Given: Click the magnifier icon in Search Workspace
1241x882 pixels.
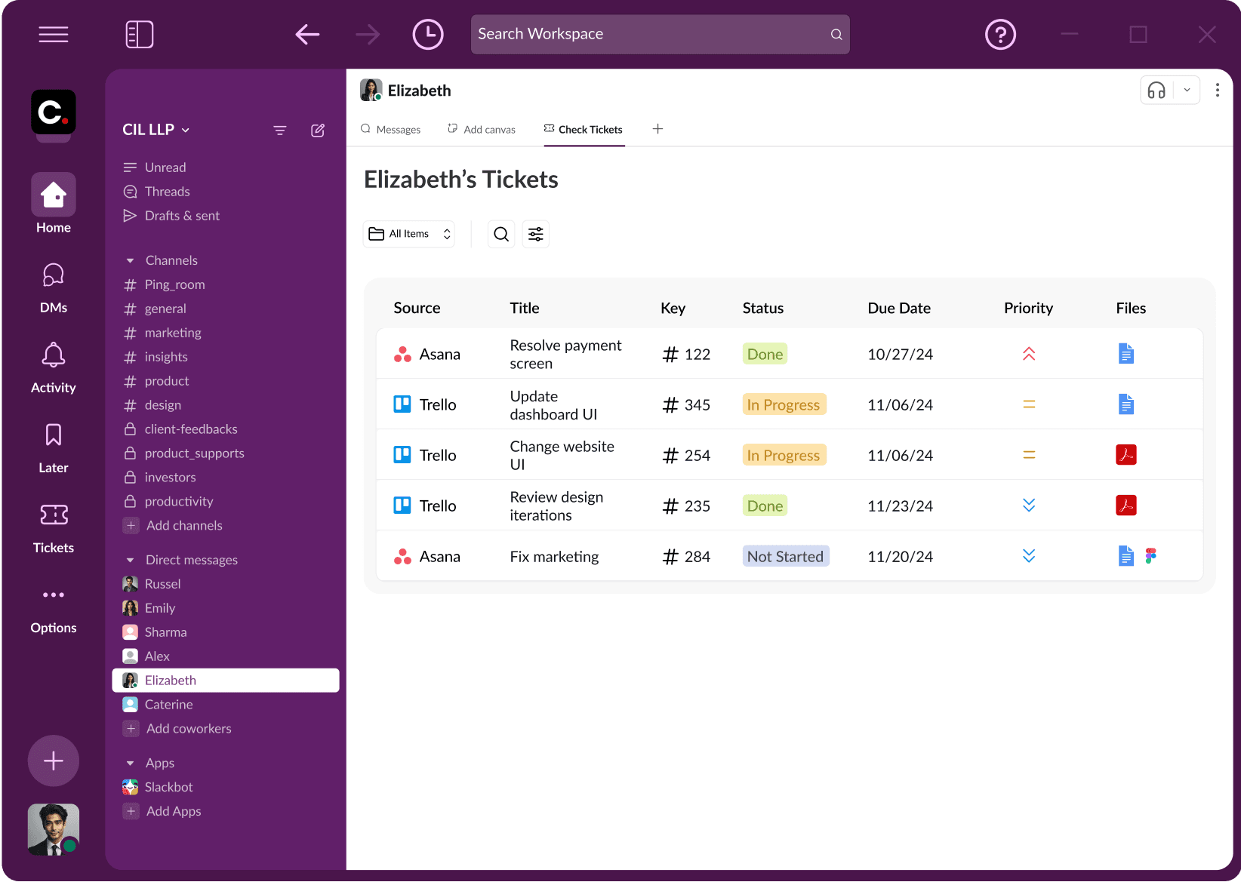Looking at the screenshot, I should click(x=836, y=35).
